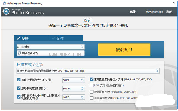Switch to the 文件 tab

tap(66, 38)
